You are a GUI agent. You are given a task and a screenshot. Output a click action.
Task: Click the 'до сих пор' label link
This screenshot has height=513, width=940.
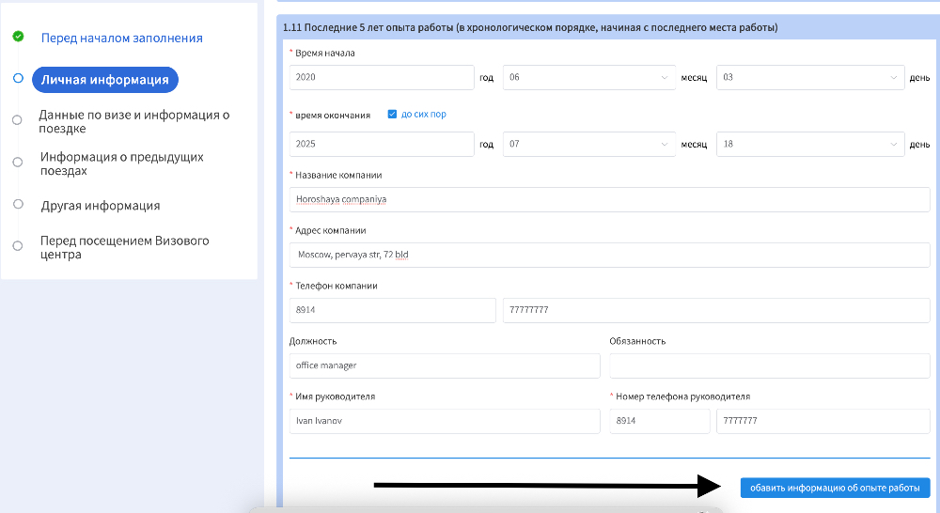[x=423, y=115]
